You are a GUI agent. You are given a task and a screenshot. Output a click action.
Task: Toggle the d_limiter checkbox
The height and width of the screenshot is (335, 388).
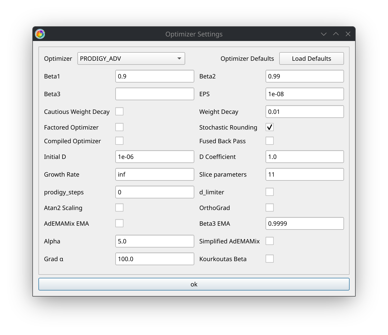click(x=270, y=192)
